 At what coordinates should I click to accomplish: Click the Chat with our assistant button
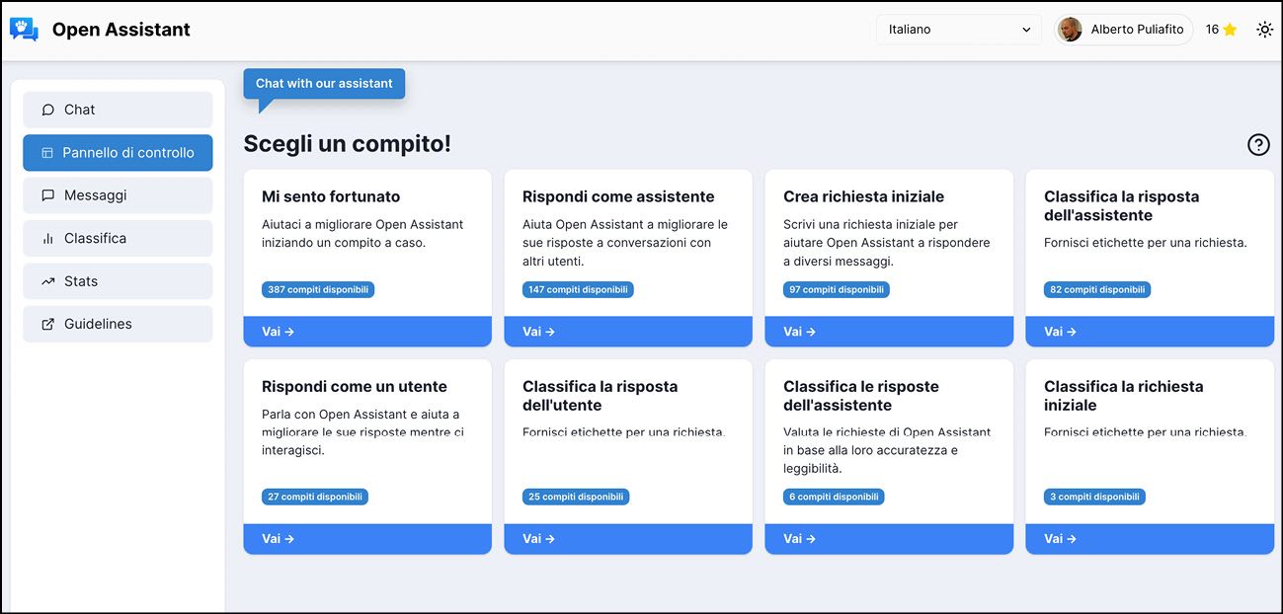point(324,84)
